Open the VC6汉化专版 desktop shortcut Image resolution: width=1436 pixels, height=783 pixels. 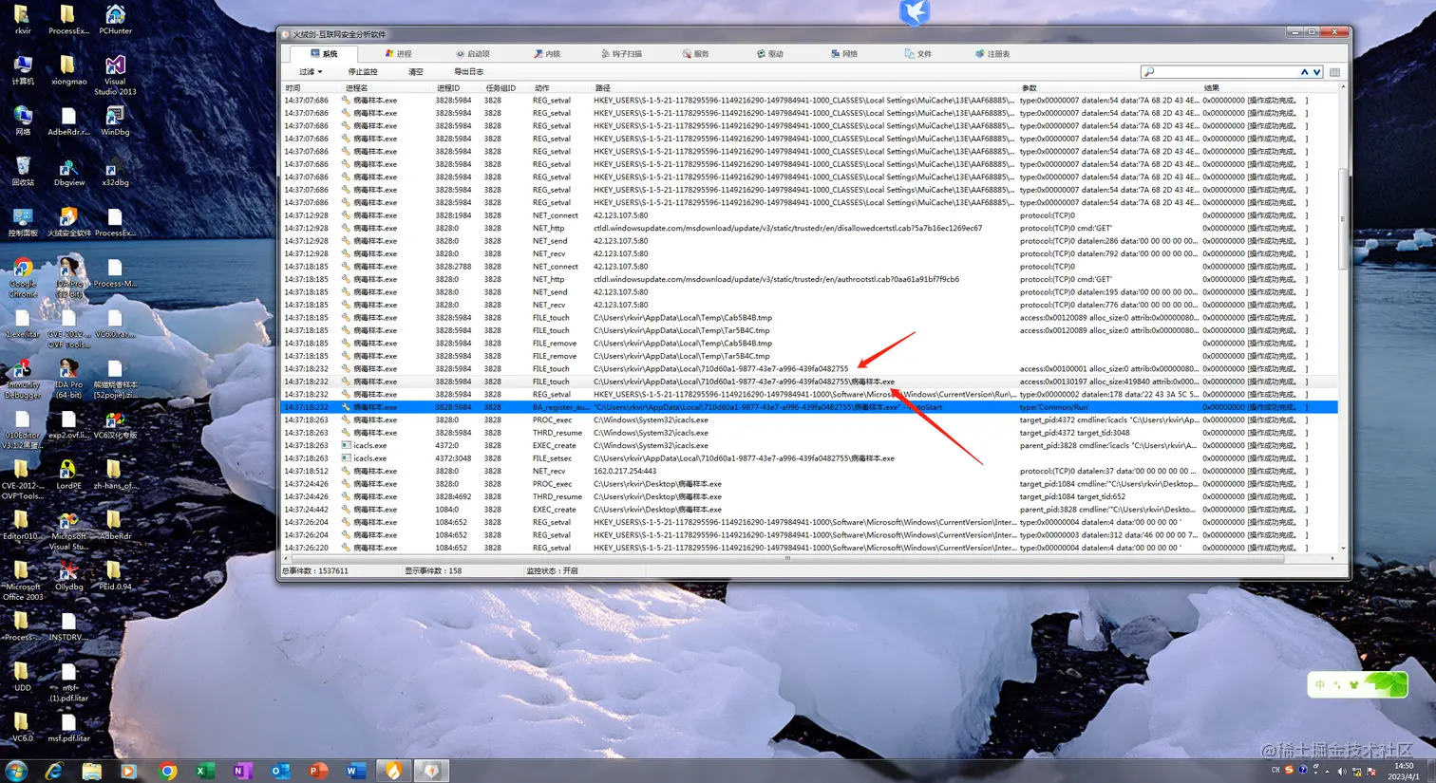click(x=115, y=424)
